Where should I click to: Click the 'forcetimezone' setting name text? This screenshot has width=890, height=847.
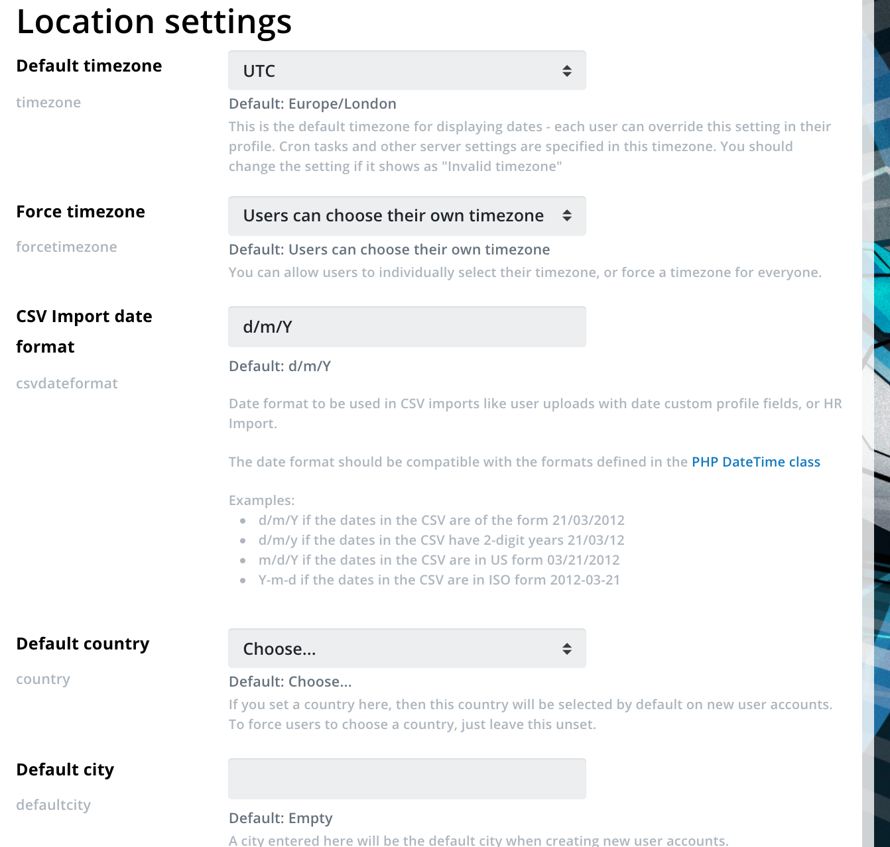point(66,247)
